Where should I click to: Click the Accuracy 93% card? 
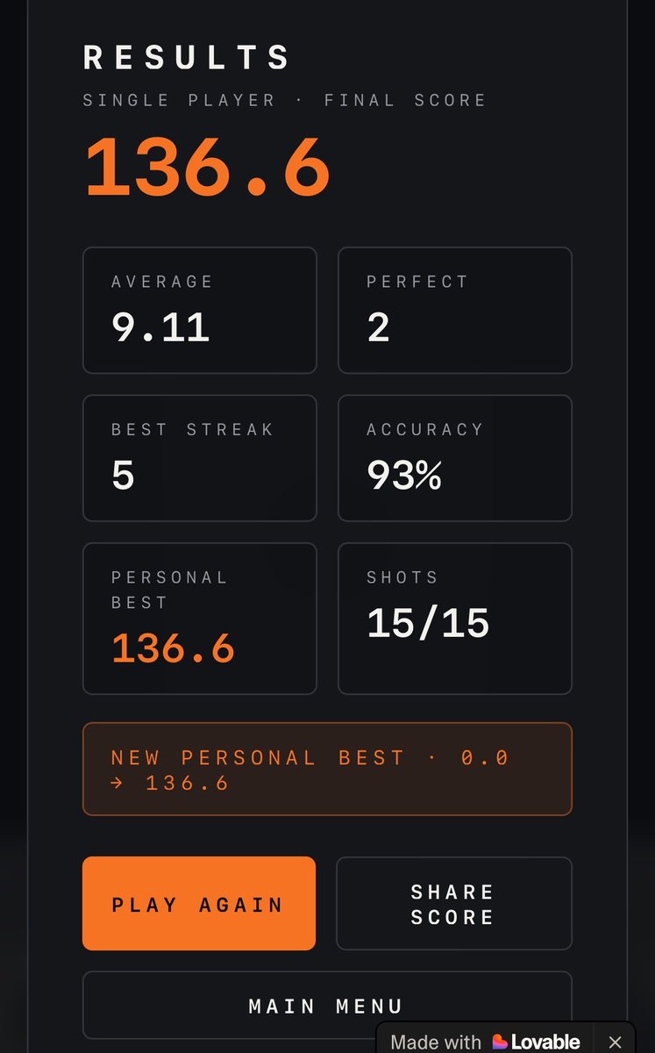click(455, 458)
